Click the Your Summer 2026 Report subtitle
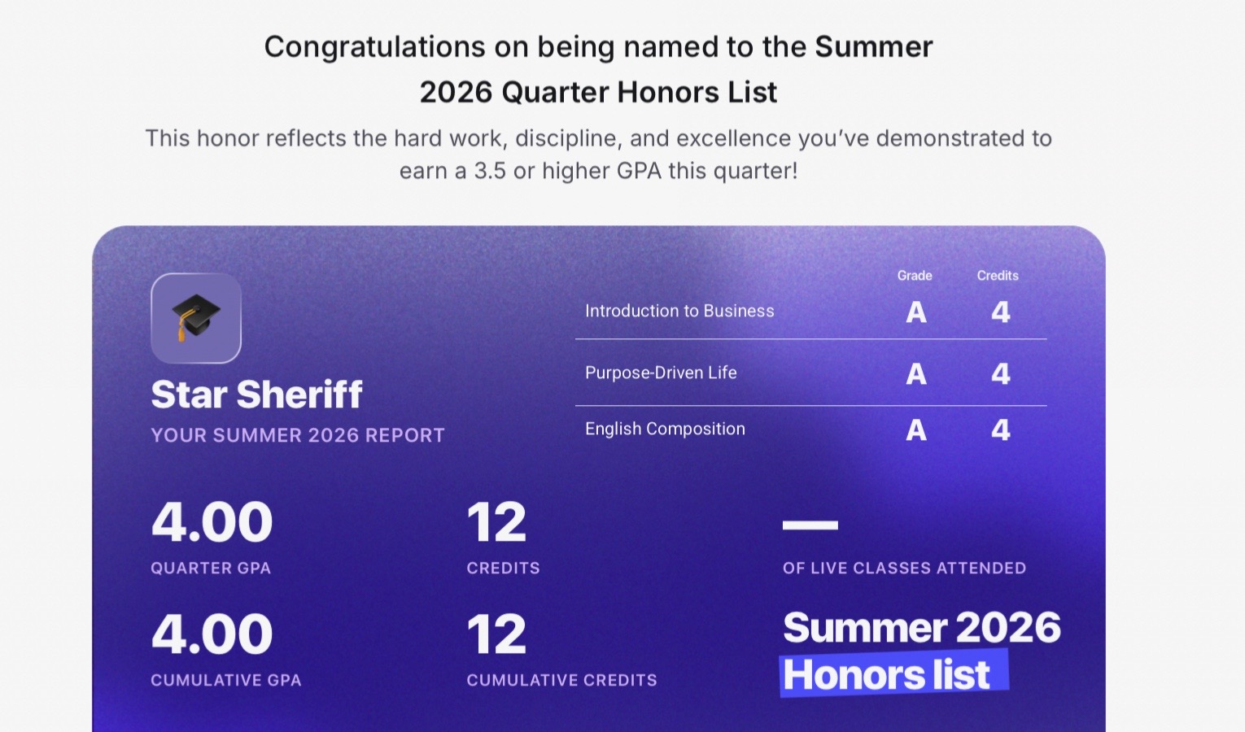This screenshot has height=732, width=1245. [298, 435]
